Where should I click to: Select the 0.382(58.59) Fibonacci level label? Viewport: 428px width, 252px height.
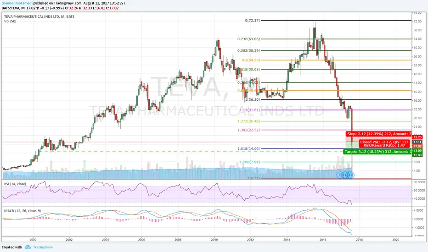click(x=248, y=50)
